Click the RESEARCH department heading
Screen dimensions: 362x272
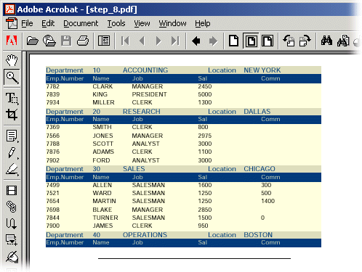[142, 112]
